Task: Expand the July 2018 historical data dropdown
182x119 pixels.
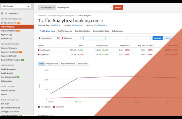Action: click(x=56, y=25)
